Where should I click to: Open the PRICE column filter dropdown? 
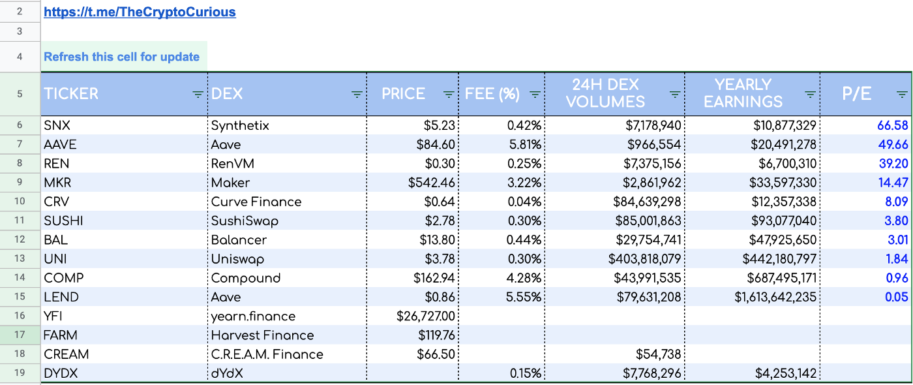click(449, 95)
